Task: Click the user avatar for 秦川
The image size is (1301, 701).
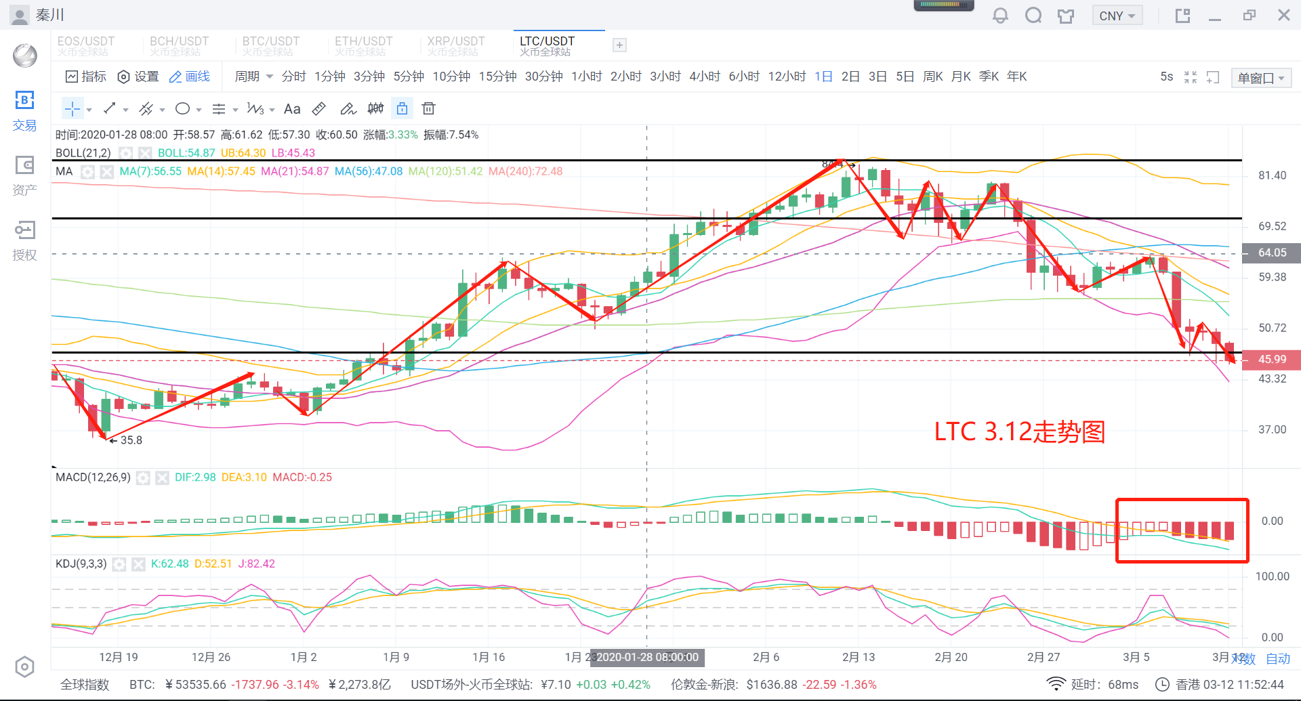Action: [20, 15]
